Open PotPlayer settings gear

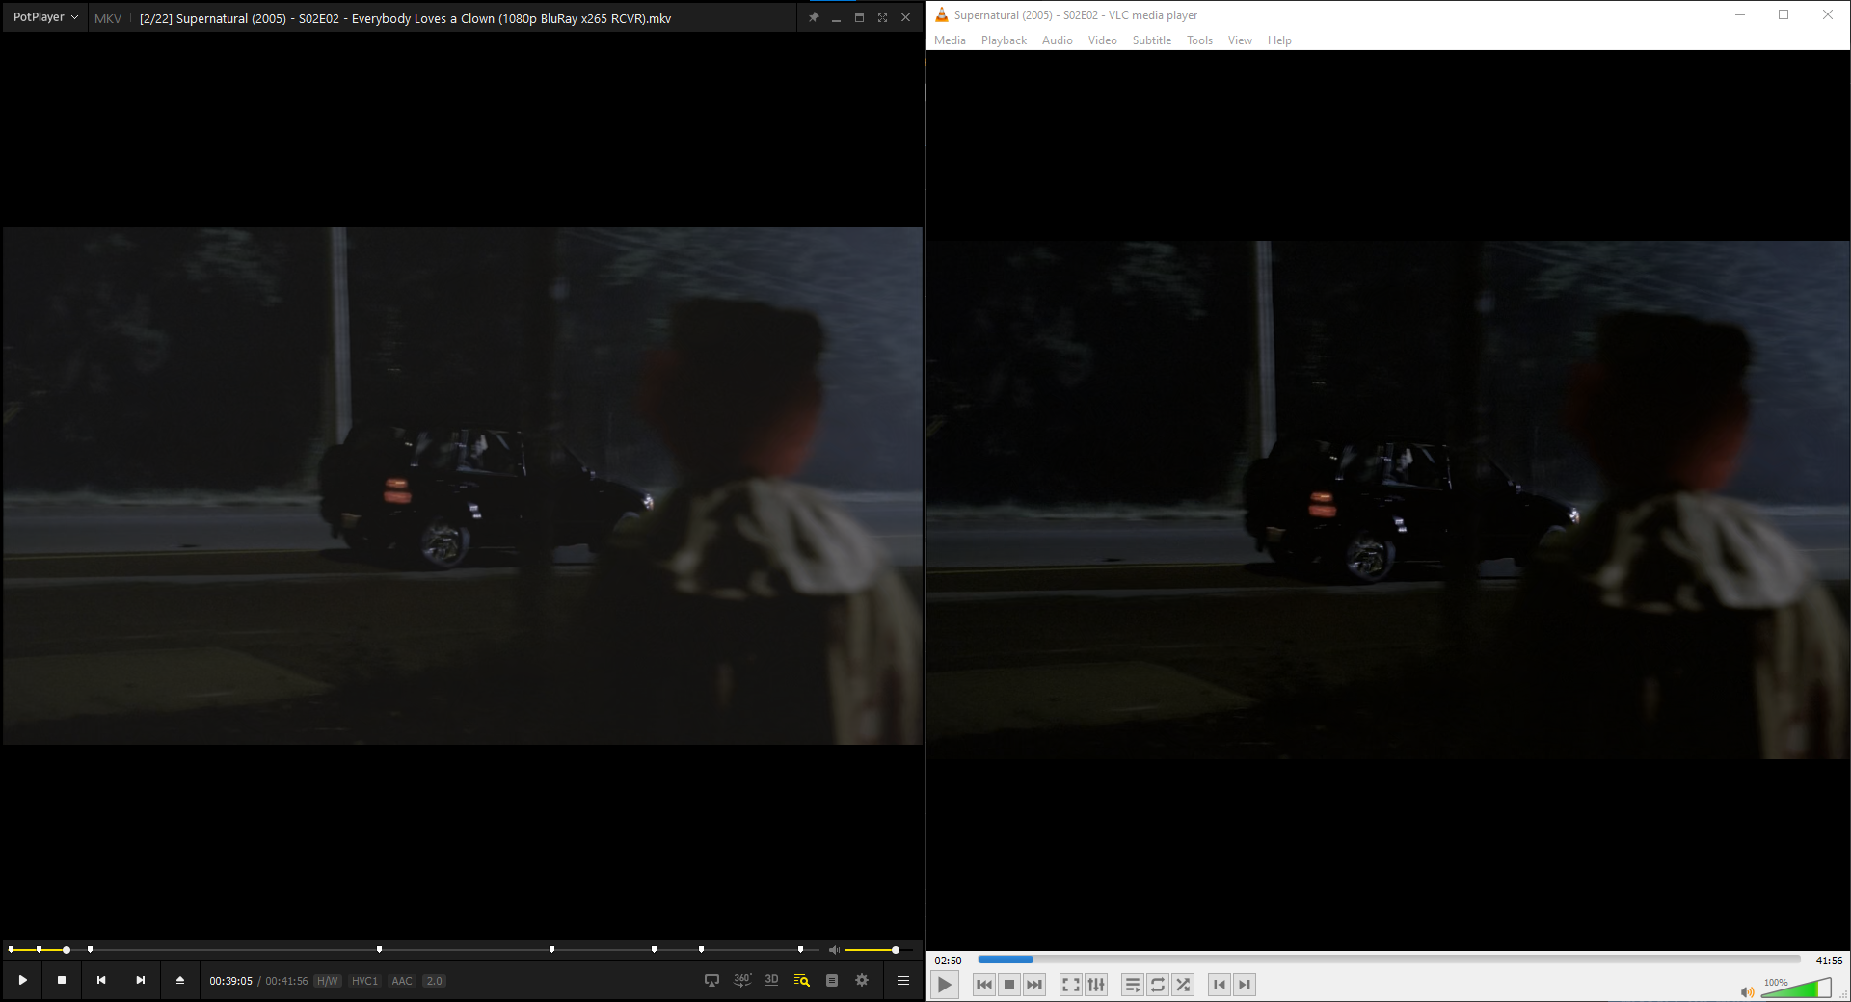862,981
